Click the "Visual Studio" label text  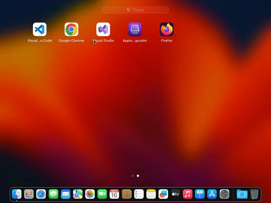point(103,40)
